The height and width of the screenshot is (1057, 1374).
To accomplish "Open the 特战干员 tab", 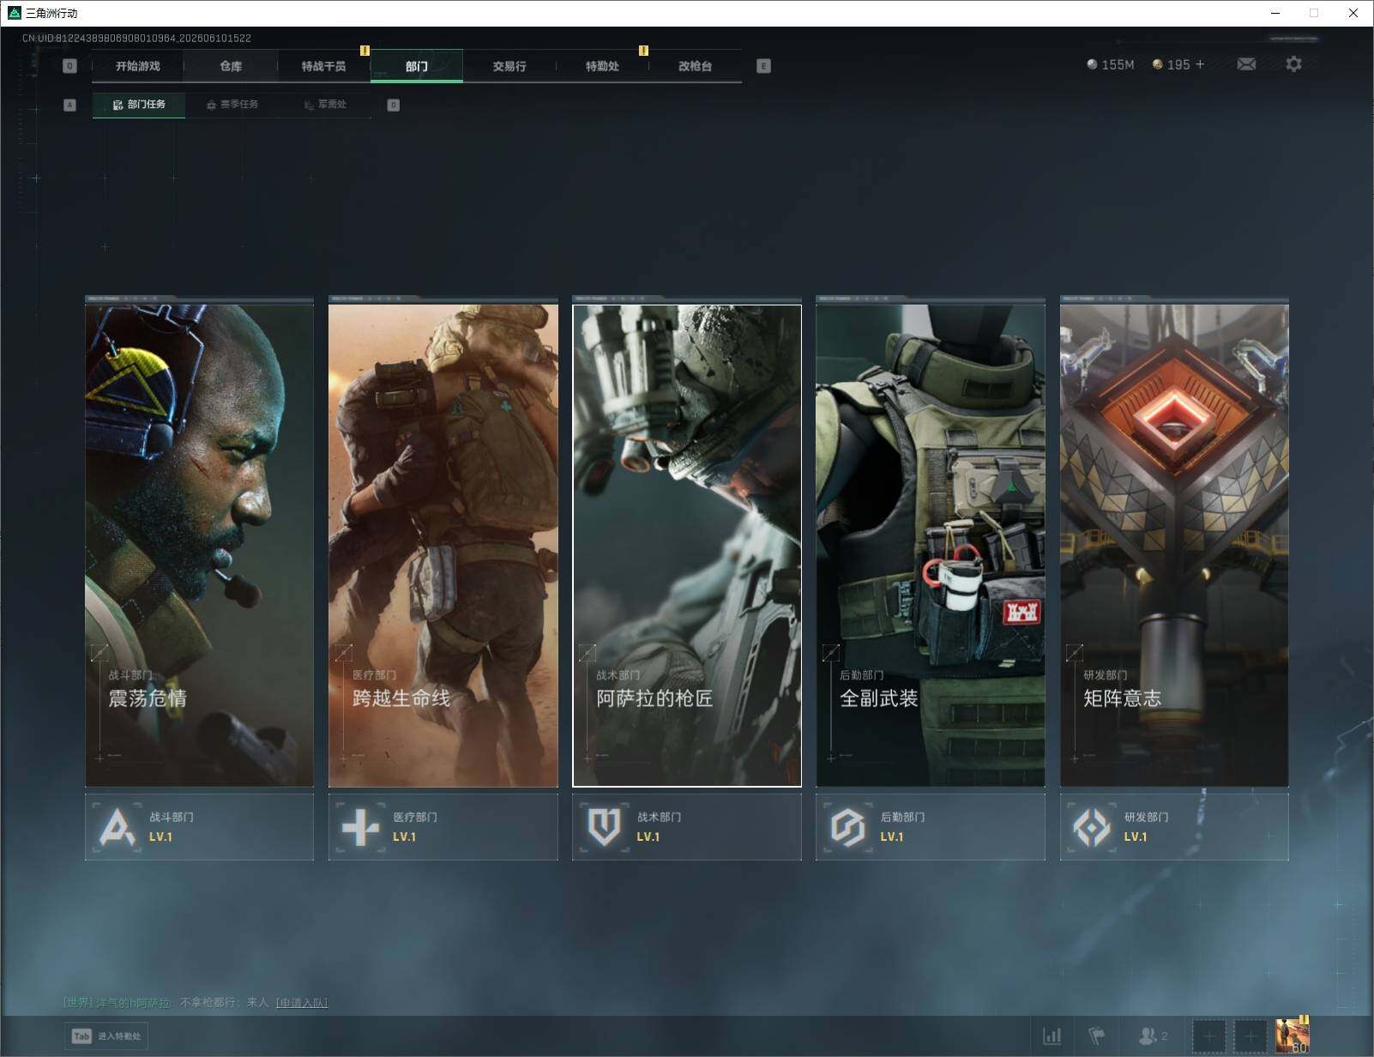I will [x=323, y=66].
